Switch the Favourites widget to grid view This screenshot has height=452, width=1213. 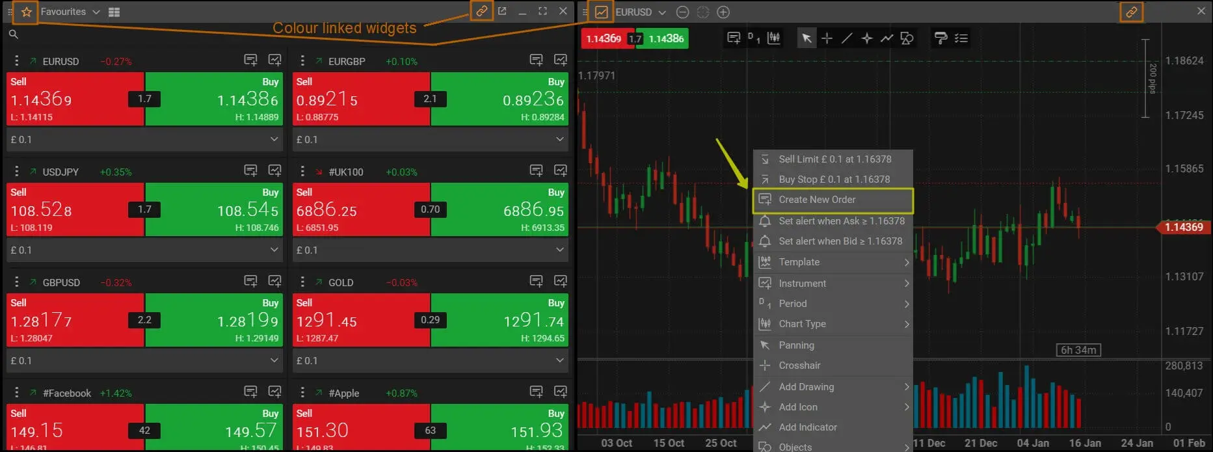coord(114,12)
